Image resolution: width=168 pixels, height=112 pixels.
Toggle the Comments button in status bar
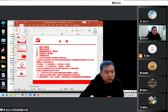(66, 89)
